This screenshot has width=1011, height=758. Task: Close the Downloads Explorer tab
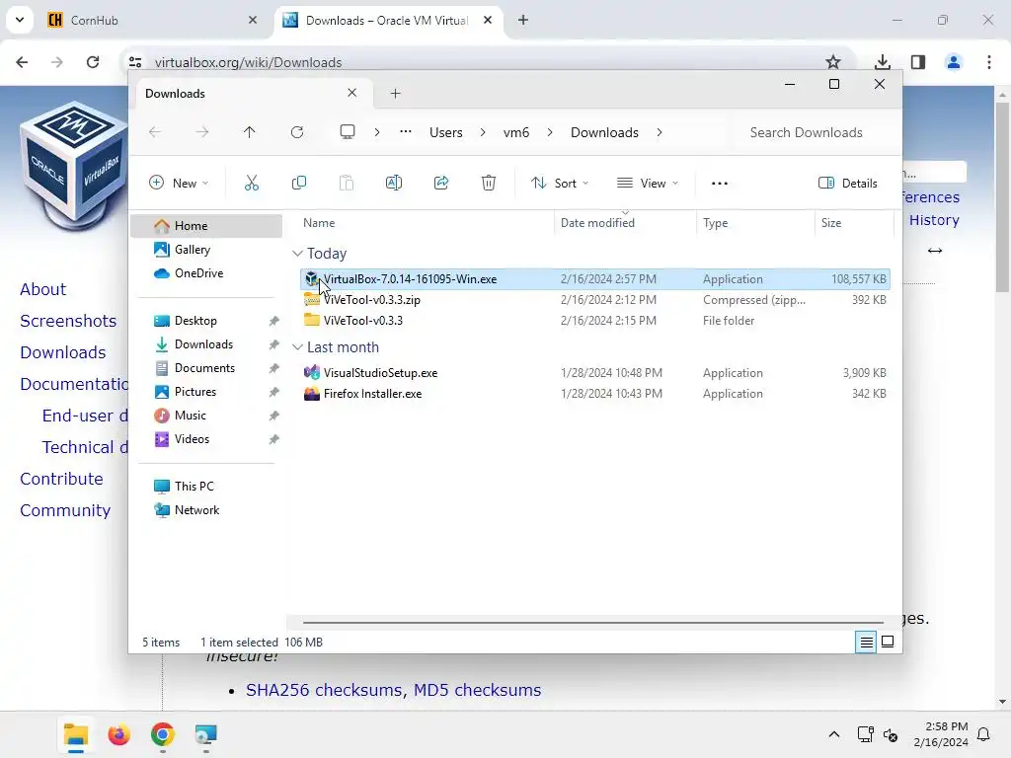(x=352, y=93)
